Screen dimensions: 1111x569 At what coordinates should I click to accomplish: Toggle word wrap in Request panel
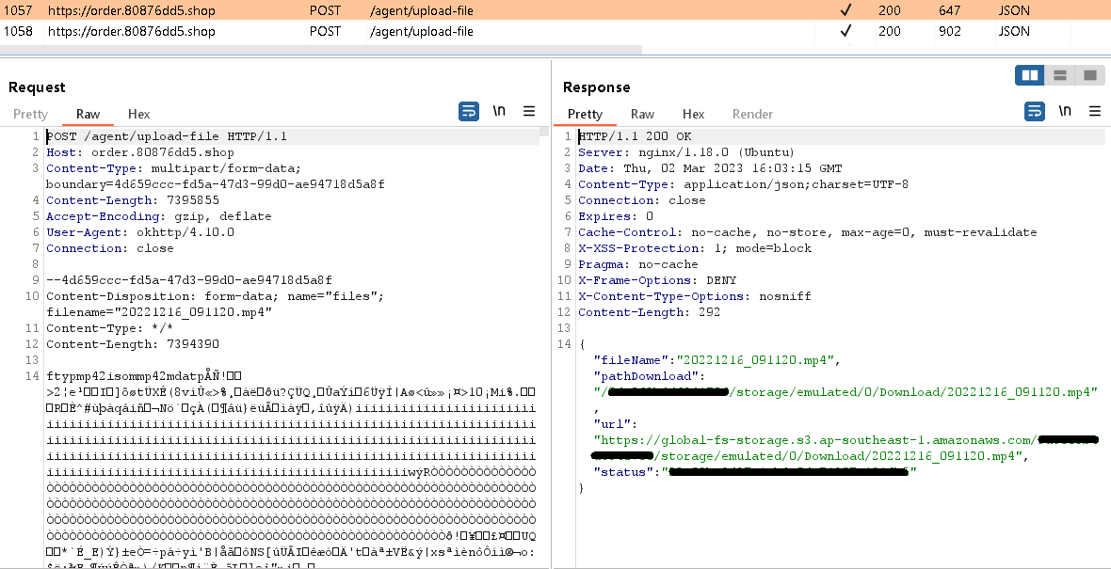point(468,112)
